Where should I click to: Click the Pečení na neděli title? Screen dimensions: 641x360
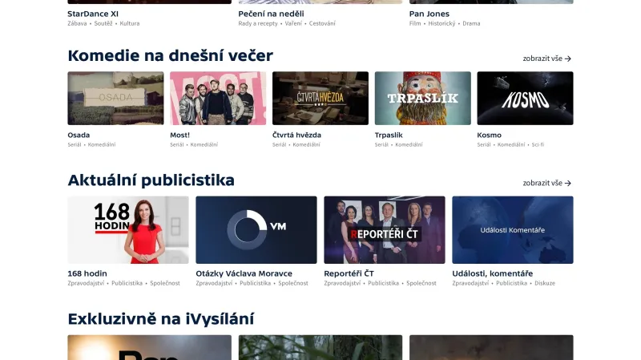[271, 14]
